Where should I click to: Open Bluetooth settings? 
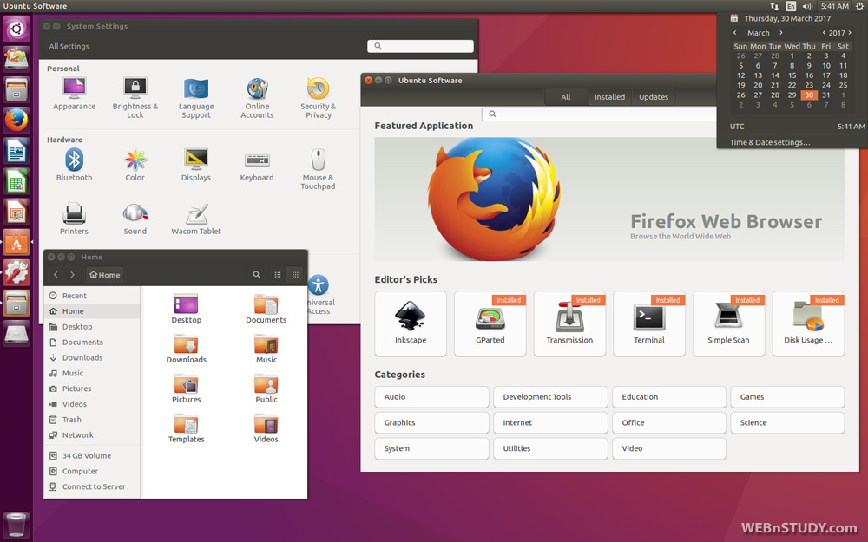74,165
